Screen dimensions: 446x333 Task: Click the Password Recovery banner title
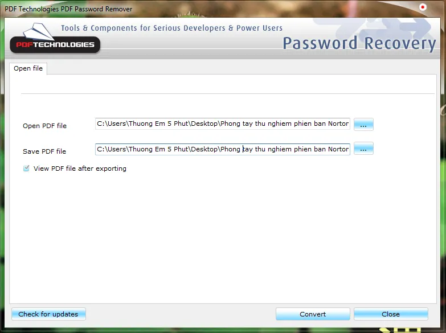pyautogui.click(x=359, y=43)
